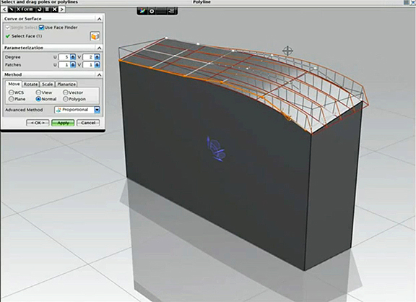Click the back arrow on dialog rail

(4, 9)
